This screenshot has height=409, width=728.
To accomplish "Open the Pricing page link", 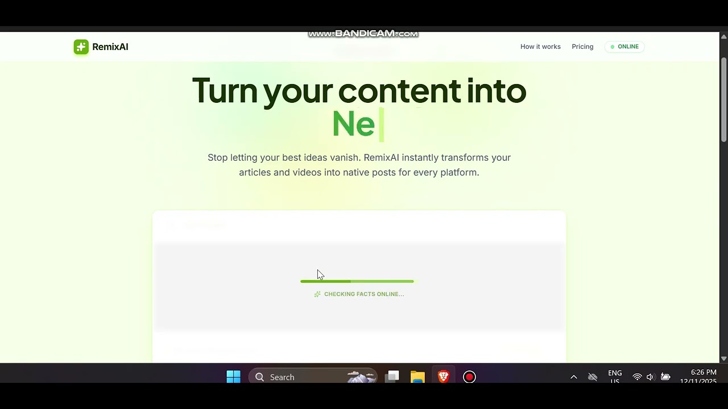I will [582, 47].
